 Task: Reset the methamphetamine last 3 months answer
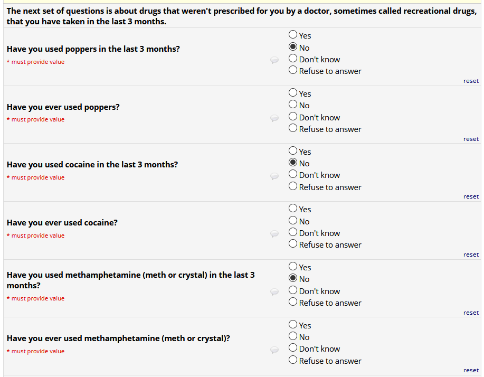[471, 313]
